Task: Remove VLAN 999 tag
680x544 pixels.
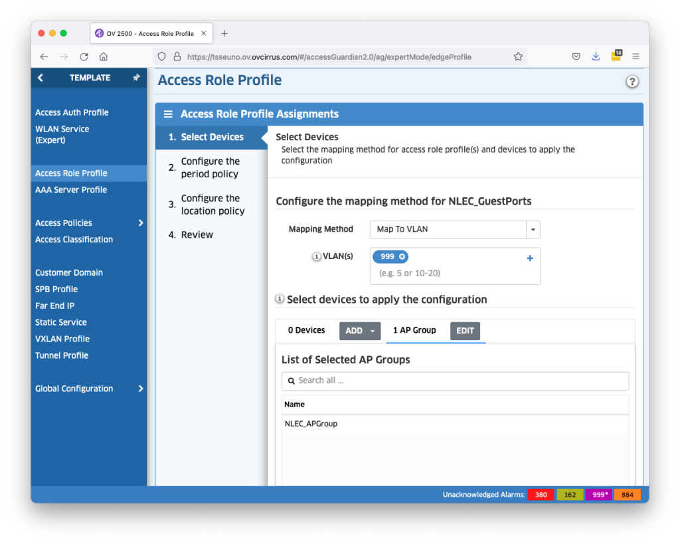Action: click(402, 256)
